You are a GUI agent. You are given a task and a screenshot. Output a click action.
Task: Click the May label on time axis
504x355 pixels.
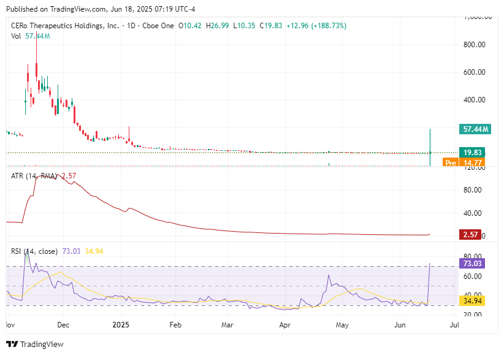[342, 325]
